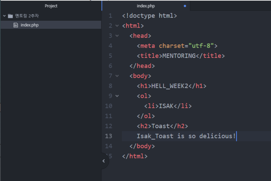Screen dimensions: 271x181
Task: Click the closing body tag on line 14
Action: click(142, 146)
